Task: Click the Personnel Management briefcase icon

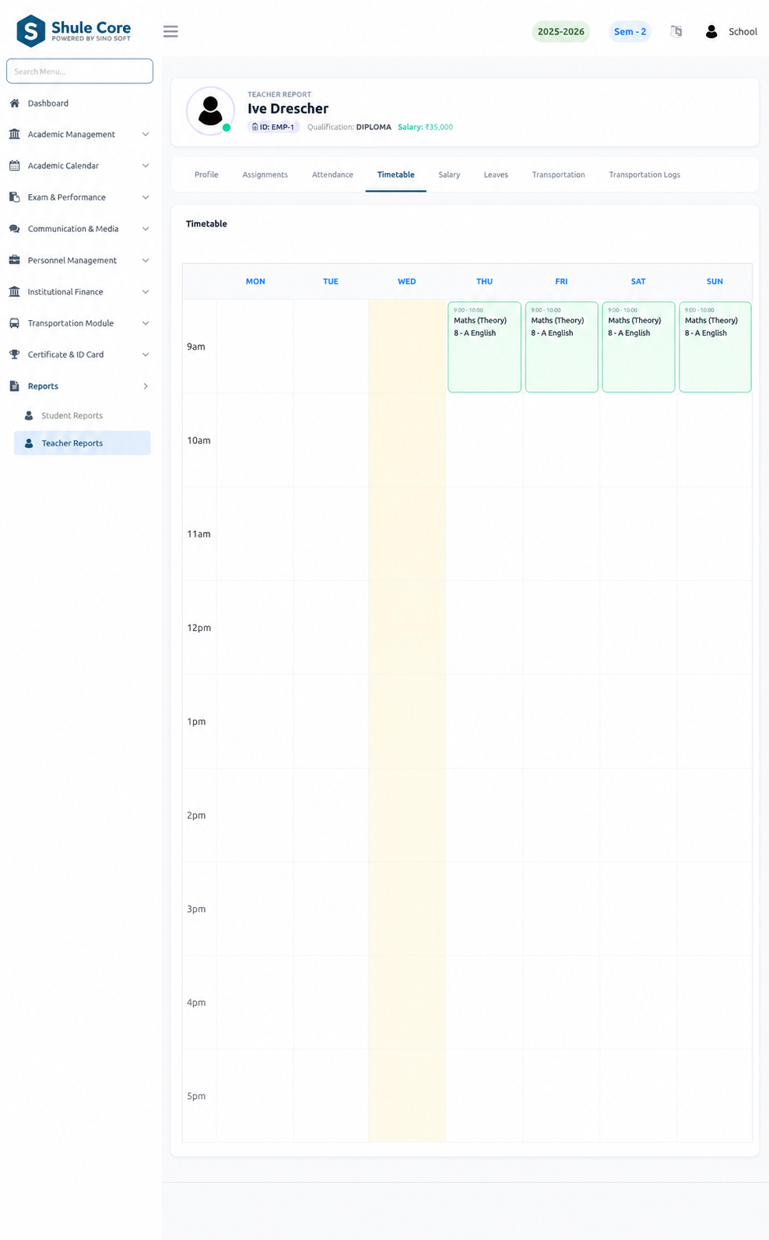Action: (14, 260)
